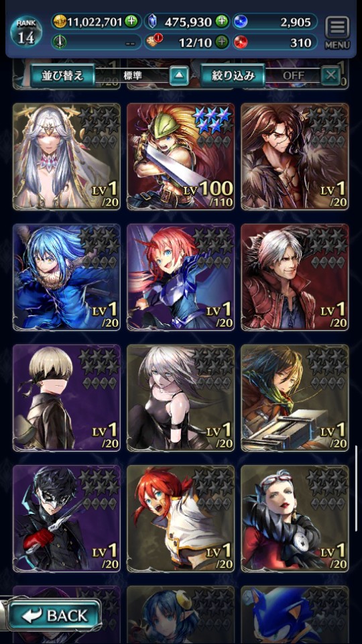Open the 並び替え sort options
This screenshot has height=644, width=362.
62,76
